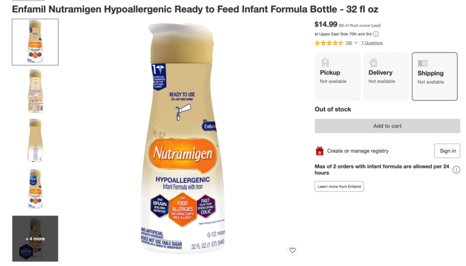Select the second thumbnail showing bottle back label
The image size is (466, 266).
pos(35,91)
